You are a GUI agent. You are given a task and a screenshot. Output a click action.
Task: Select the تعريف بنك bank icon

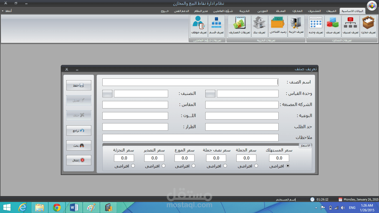click(x=259, y=26)
